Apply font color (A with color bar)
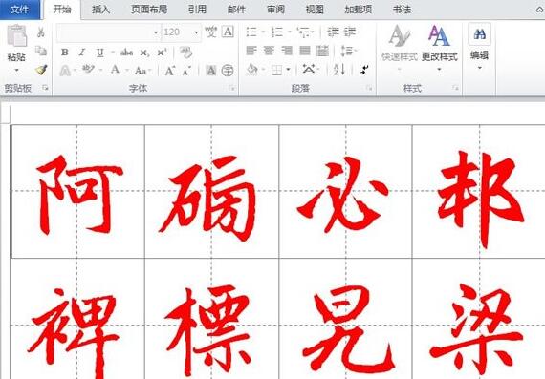The width and height of the screenshot is (545, 379). pyautogui.click(x=115, y=70)
